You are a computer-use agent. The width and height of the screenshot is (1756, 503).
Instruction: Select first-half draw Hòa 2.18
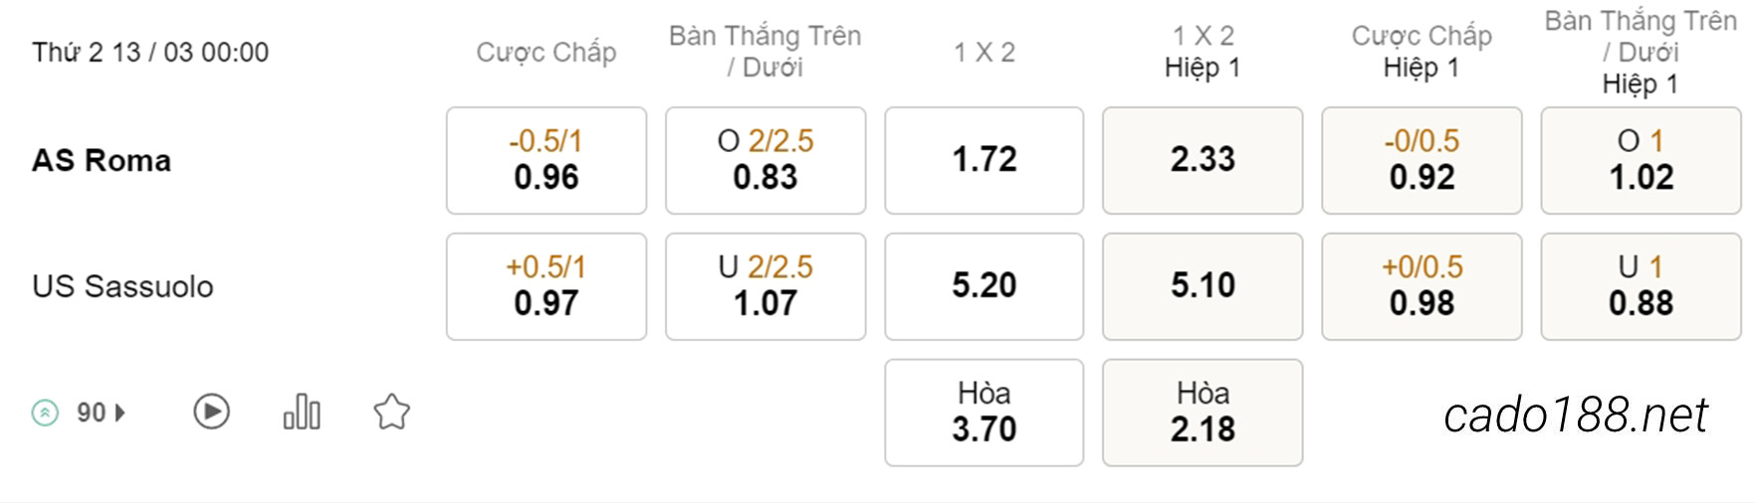(1203, 413)
